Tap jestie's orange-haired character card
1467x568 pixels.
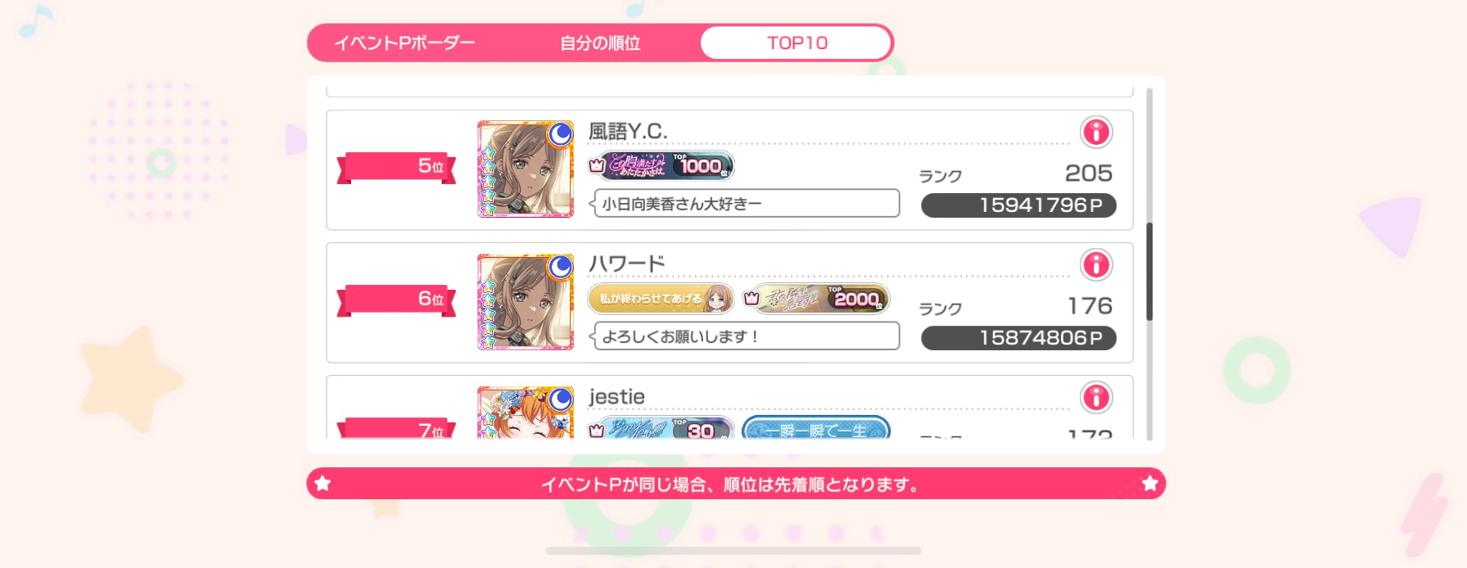point(526,412)
